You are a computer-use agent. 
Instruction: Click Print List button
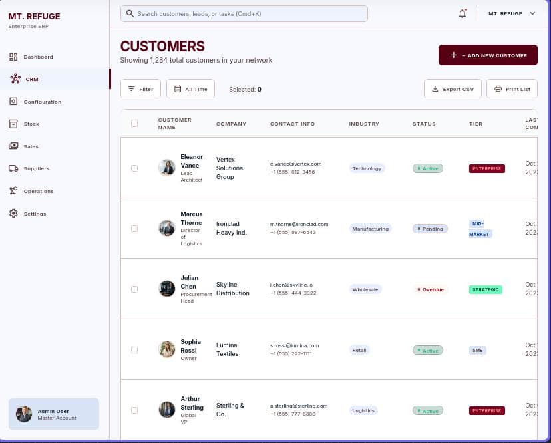tap(512, 89)
